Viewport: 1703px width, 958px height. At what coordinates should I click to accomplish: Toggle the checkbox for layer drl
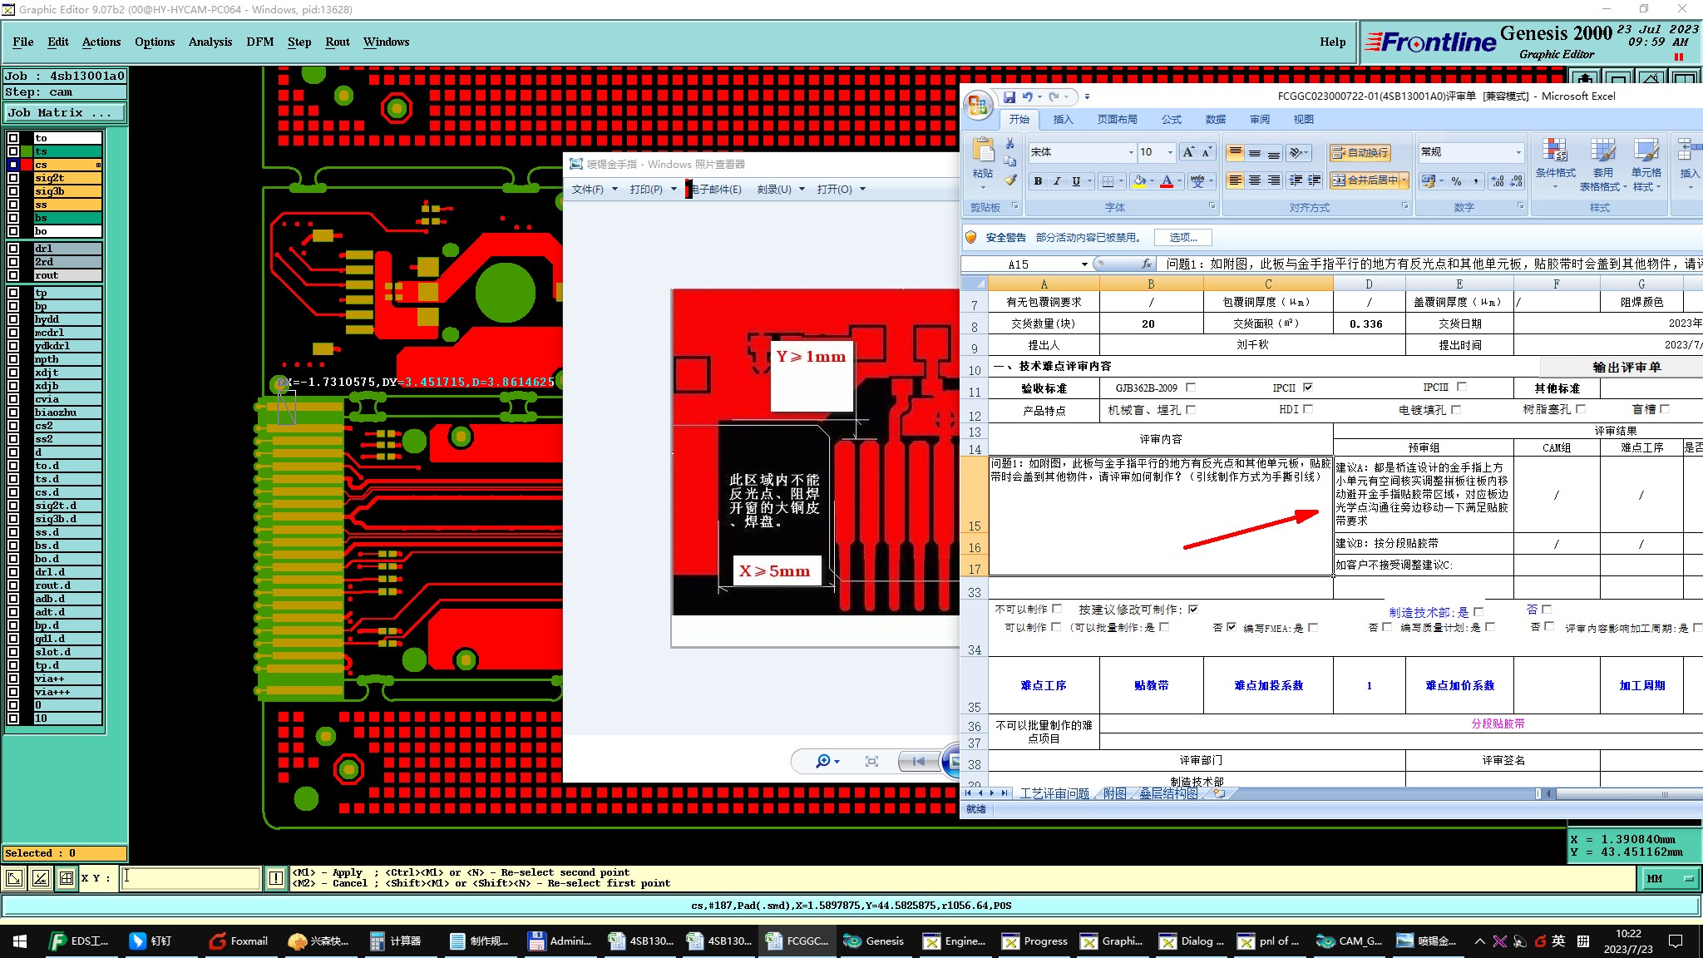pyautogui.click(x=13, y=249)
